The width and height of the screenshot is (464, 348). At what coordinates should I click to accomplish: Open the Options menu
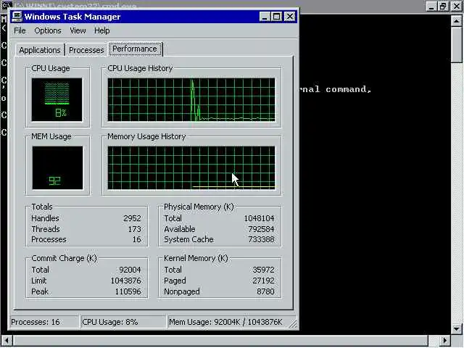click(48, 30)
